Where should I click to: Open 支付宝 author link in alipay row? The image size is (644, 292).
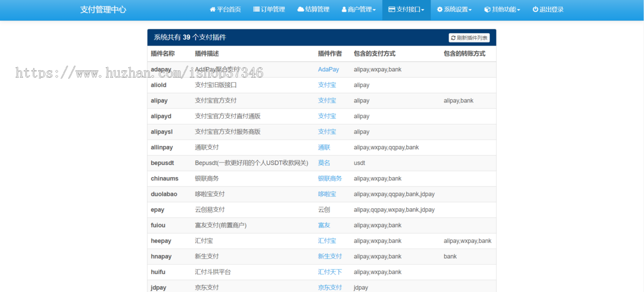[x=327, y=100]
